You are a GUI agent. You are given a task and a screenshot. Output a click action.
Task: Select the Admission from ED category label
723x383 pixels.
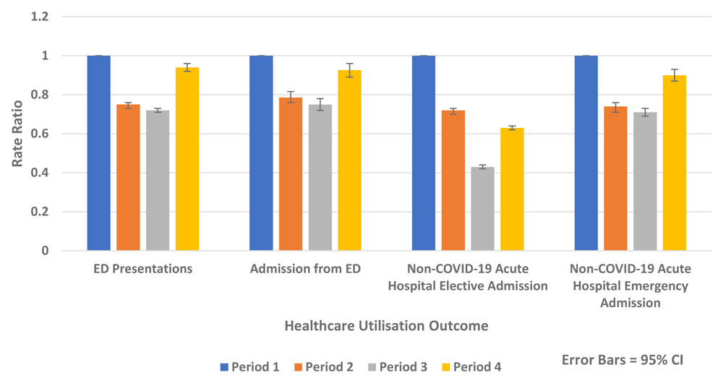click(305, 269)
